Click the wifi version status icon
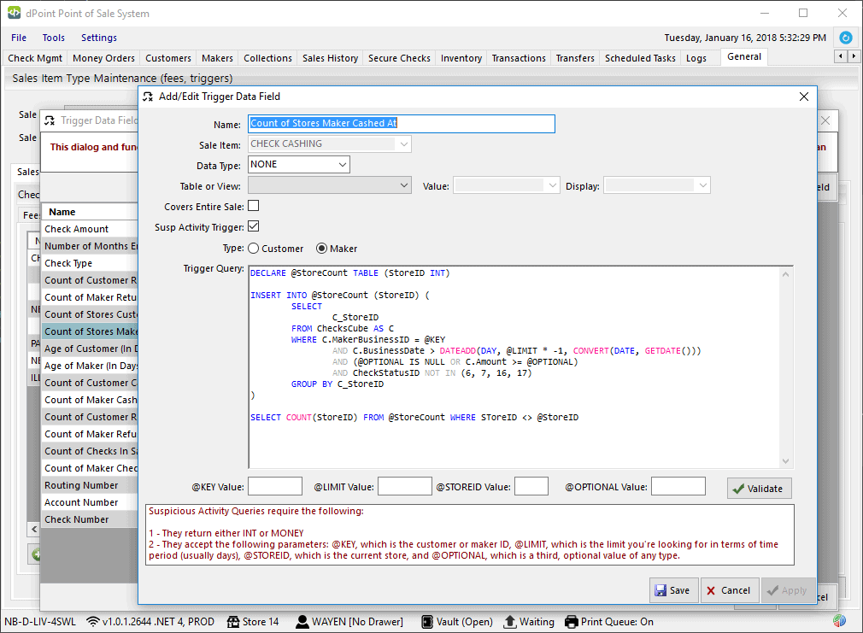Screen dimensions: 863x633 click(93, 621)
